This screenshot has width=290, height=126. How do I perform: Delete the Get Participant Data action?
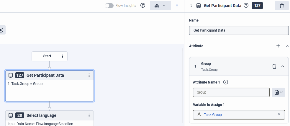pyautogui.click(x=281, y=6)
